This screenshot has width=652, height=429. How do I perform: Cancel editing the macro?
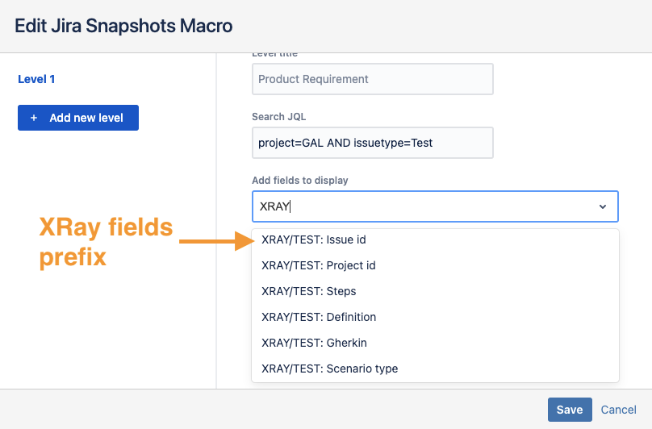pyautogui.click(x=618, y=410)
